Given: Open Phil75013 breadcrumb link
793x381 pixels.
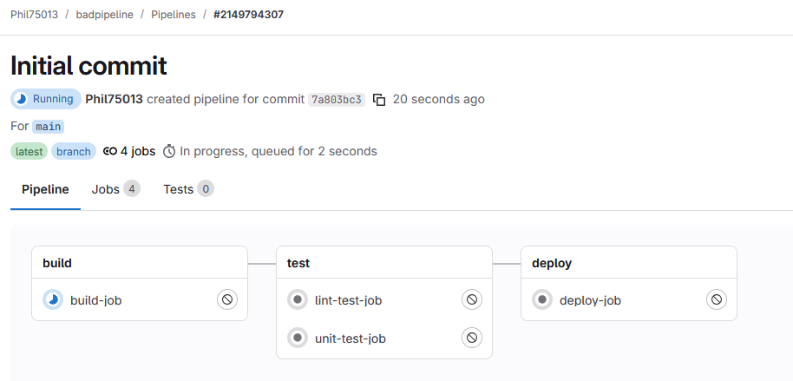Looking at the screenshot, I should (34, 15).
